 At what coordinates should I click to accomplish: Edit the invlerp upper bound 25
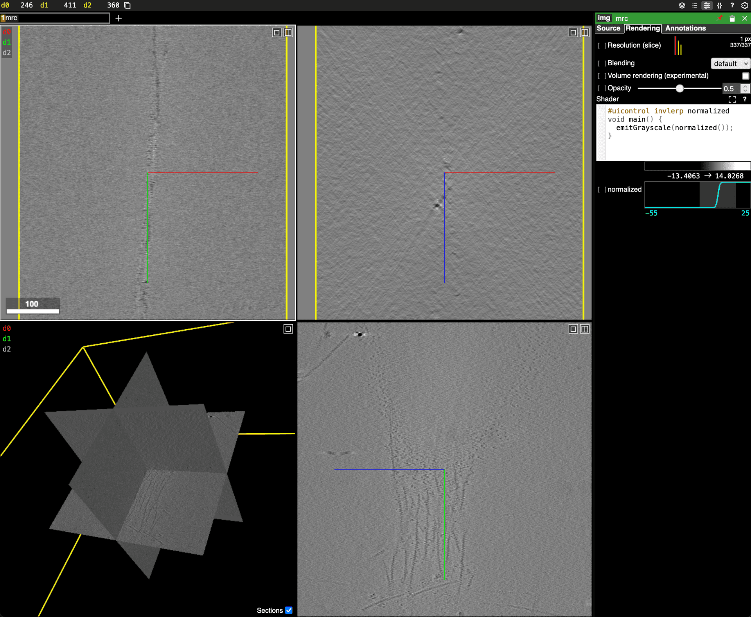745,213
